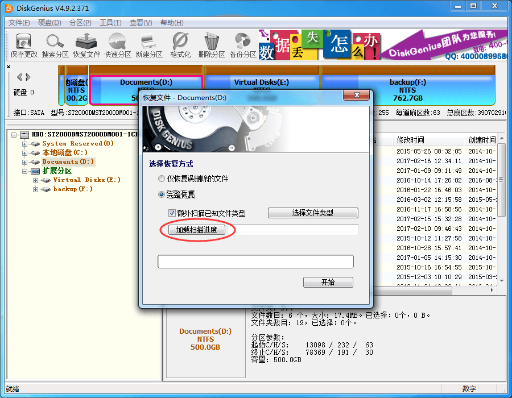Open the 查看(V) menu
The image size is (512, 398).
[x=141, y=23]
